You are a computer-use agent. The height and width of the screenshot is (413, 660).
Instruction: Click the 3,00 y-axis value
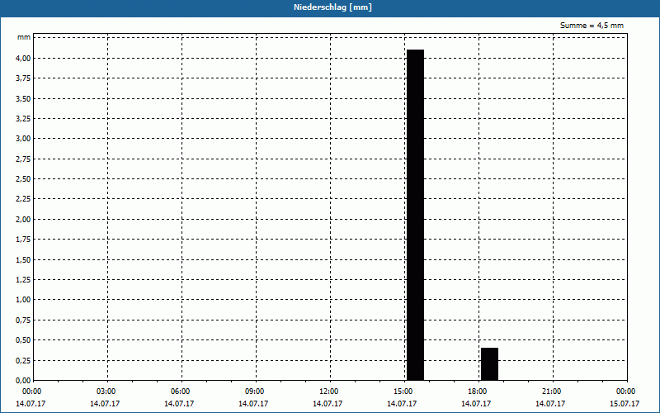(23, 139)
